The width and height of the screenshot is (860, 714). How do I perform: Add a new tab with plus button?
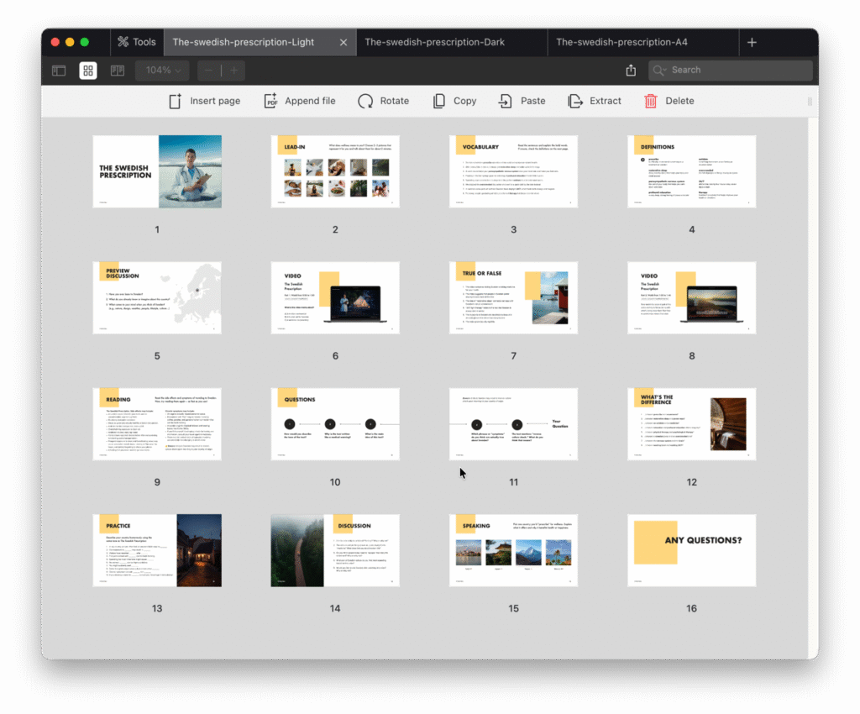click(x=752, y=42)
